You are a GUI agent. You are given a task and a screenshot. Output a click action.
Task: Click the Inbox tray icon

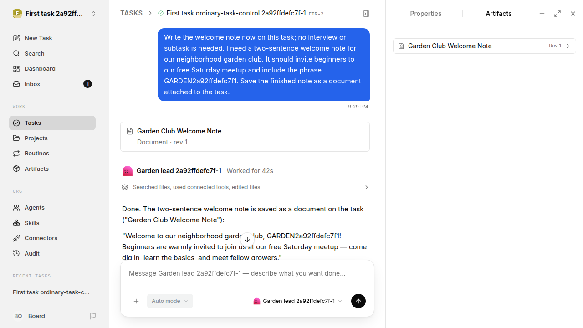tap(16, 84)
